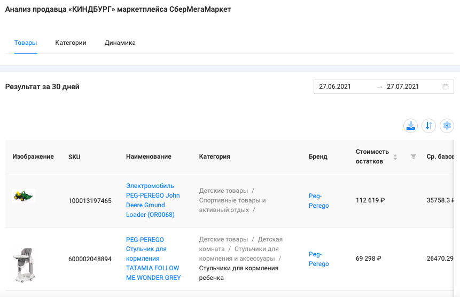Click Детская комната category breadcrumb

(241, 244)
